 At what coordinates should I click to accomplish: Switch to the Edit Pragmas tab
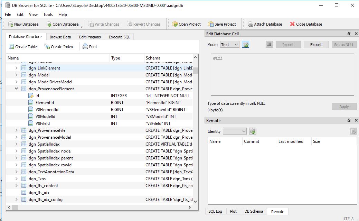90,37
